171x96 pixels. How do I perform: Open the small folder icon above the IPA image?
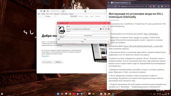point(59,26)
